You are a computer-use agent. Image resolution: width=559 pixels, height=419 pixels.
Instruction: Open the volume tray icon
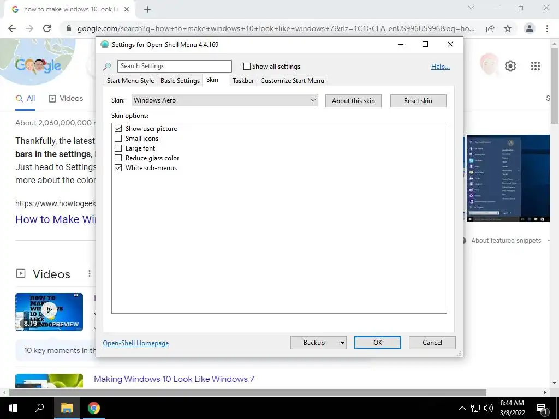click(x=489, y=408)
